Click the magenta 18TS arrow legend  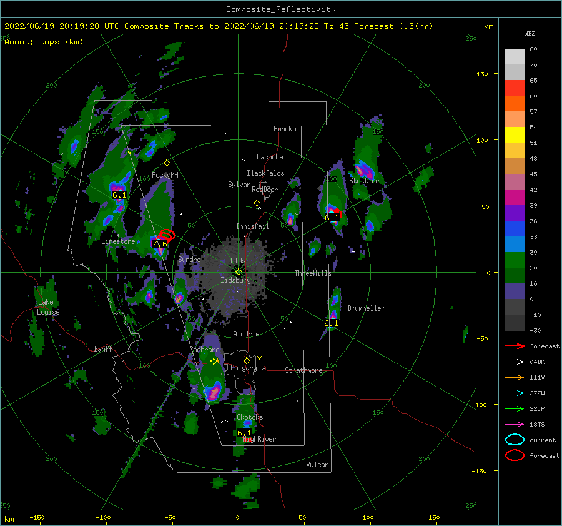[515, 425]
